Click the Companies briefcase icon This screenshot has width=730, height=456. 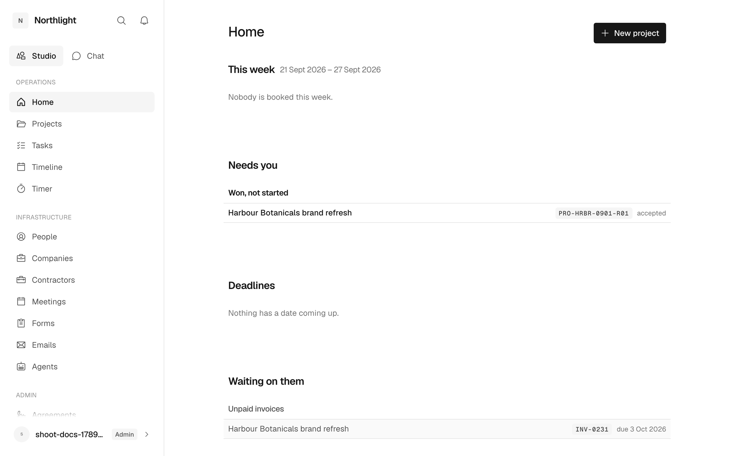click(x=21, y=258)
